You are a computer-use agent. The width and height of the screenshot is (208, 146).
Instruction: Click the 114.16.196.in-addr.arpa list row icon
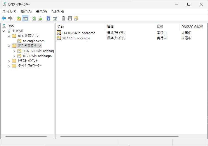[59, 33]
